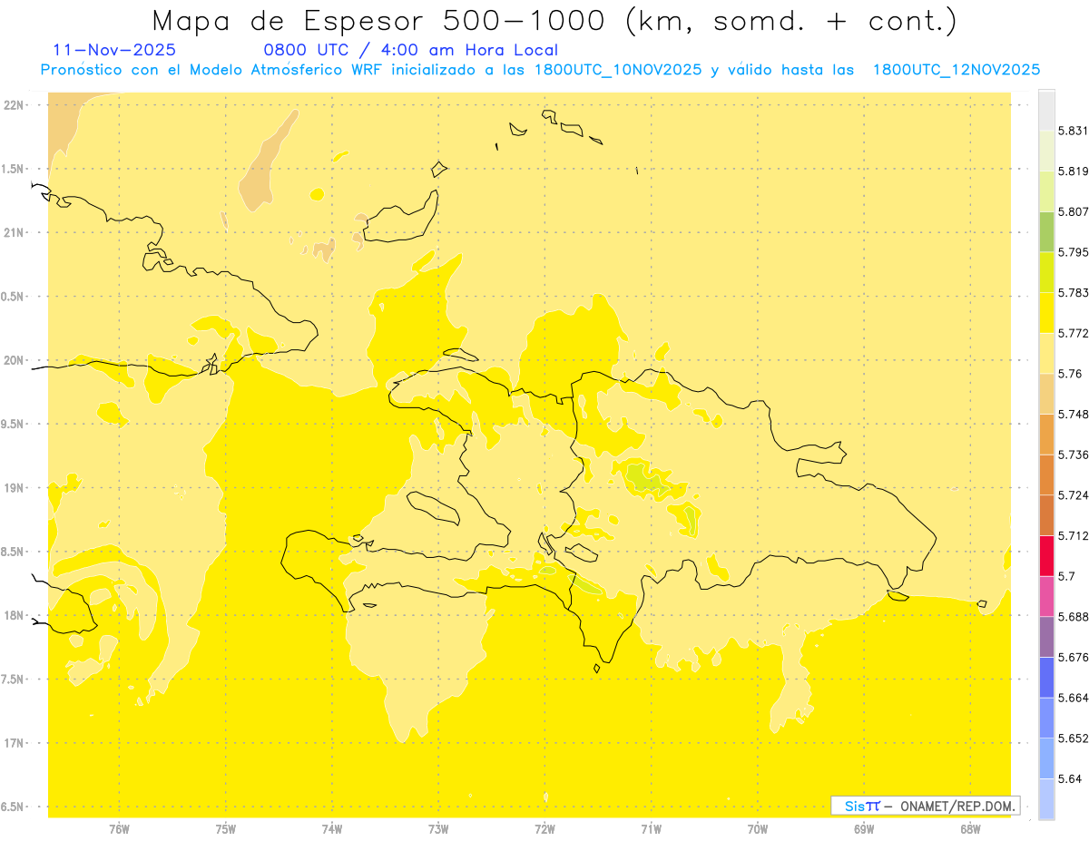Click the olive green swatch in the color scale
1089x841 pixels.
(1046, 231)
